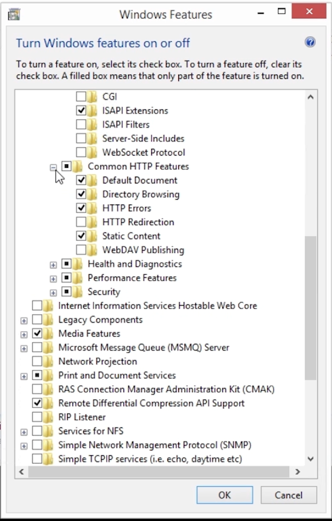Uncheck the Directory Browsing checkbox

(x=81, y=194)
